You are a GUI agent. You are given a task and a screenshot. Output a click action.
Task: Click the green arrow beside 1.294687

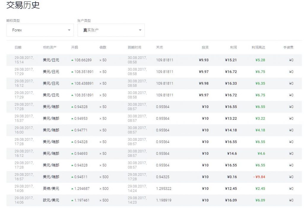pyautogui.click(x=72, y=189)
